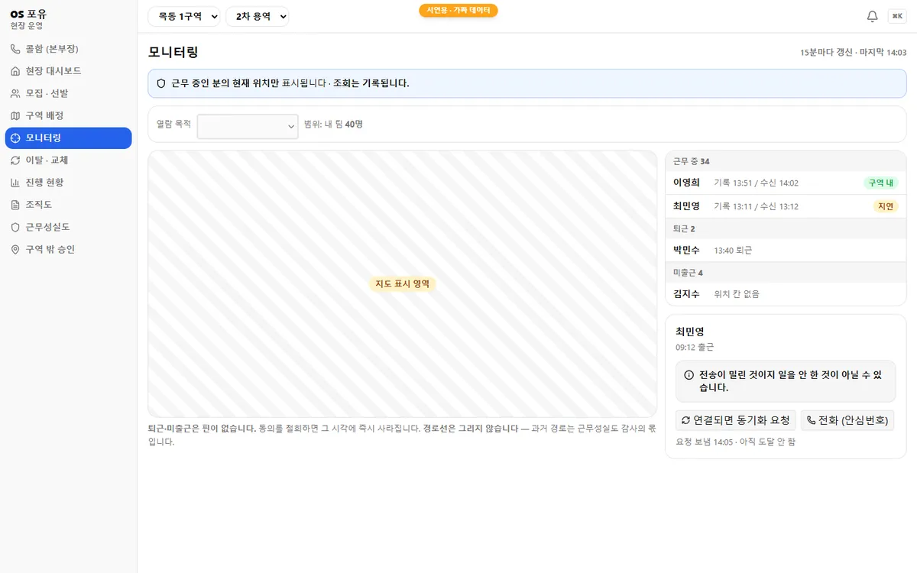Select worker row 최민영

[x=786, y=206]
